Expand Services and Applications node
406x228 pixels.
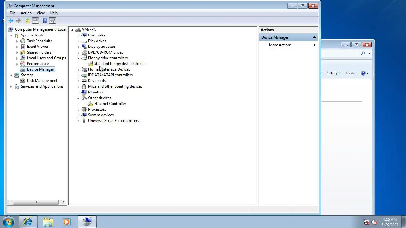tap(11, 87)
